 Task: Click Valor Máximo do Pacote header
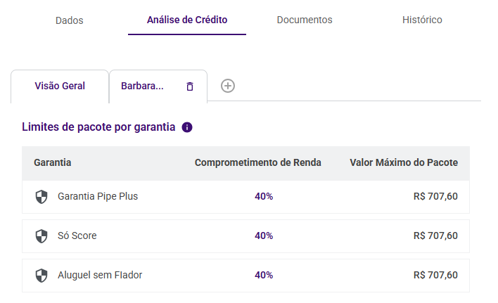pyautogui.click(x=404, y=162)
